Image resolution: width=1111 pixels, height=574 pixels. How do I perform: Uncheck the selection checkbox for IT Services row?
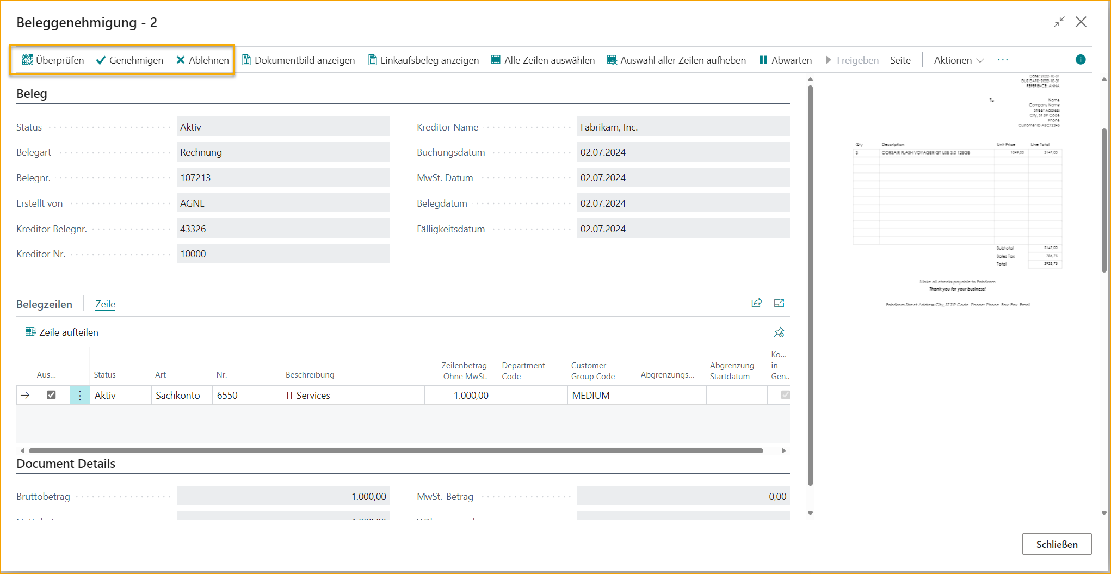[51, 395]
